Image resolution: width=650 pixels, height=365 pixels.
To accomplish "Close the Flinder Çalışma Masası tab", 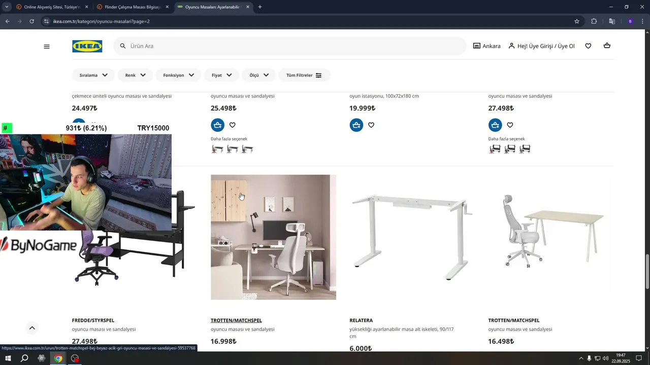I will [x=167, y=7].
